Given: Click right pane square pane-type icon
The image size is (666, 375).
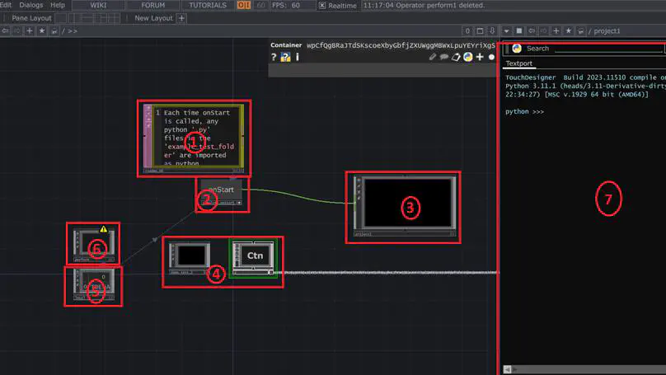Looking at the screenshot, I should click(x=519, y=31).
